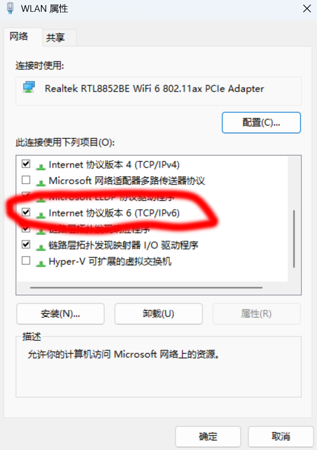Confirm with the 确定 button

(x=208, y=437)
